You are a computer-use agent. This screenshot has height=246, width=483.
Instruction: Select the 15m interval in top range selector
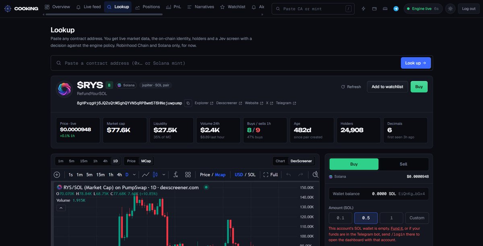83,161
